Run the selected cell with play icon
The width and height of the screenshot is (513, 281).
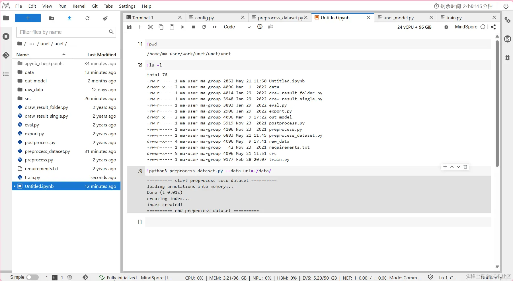click(x=182, y=27)
